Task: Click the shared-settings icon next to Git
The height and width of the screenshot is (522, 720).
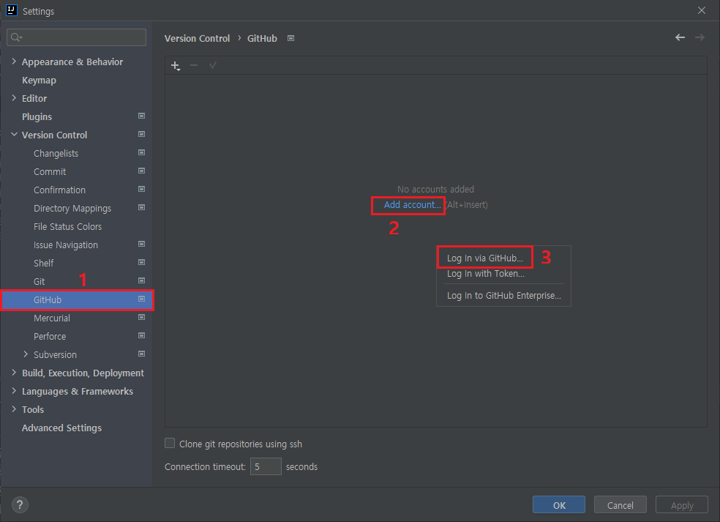Action: tap(141, 280)
